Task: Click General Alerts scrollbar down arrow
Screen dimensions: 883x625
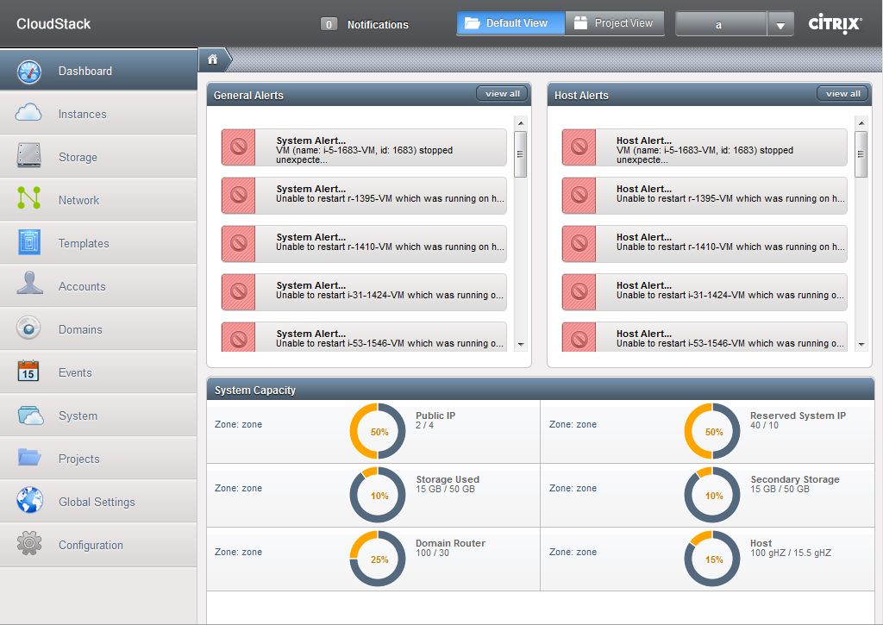Action: click(x=520, y=344)
